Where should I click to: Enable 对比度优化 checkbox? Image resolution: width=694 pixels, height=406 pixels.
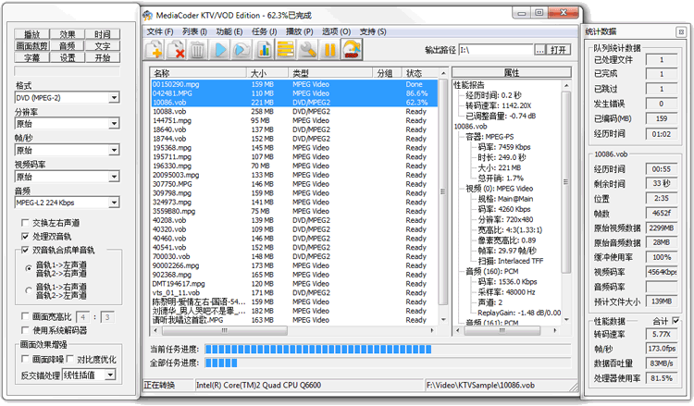70,359
